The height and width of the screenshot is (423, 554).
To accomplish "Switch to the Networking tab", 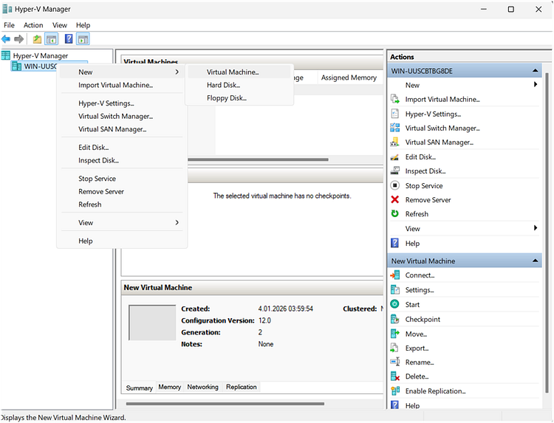I will coord(203,387).
